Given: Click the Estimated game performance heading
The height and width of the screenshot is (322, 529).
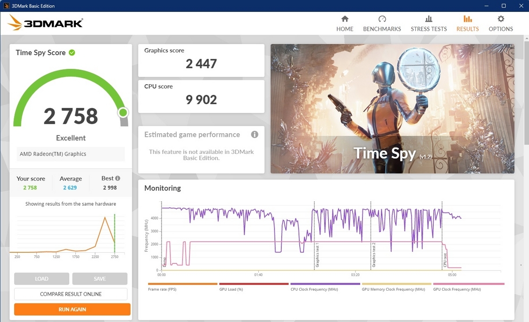Looking at the screenshot, I should coord(192,135).
